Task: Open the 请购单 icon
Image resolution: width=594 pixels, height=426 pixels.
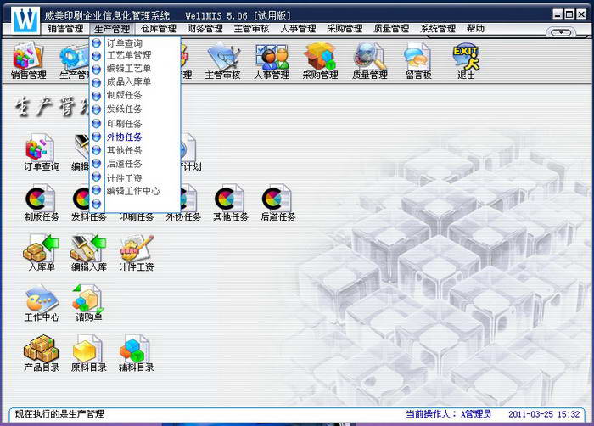Action: 88,303
